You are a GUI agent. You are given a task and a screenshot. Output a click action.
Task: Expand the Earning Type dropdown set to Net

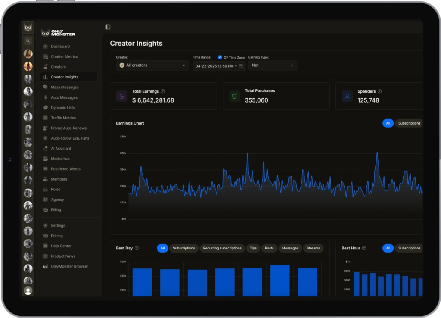(272, 65)
